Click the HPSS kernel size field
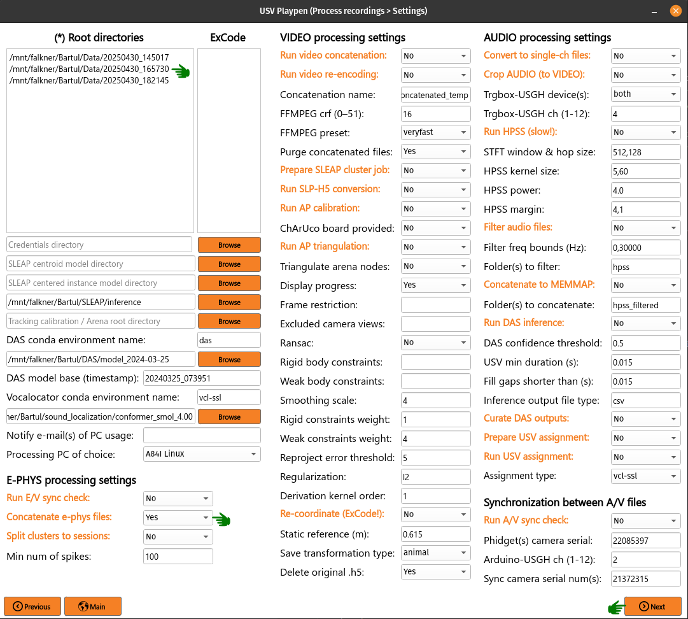Viewport: 688px width, 619px height. 645,171
